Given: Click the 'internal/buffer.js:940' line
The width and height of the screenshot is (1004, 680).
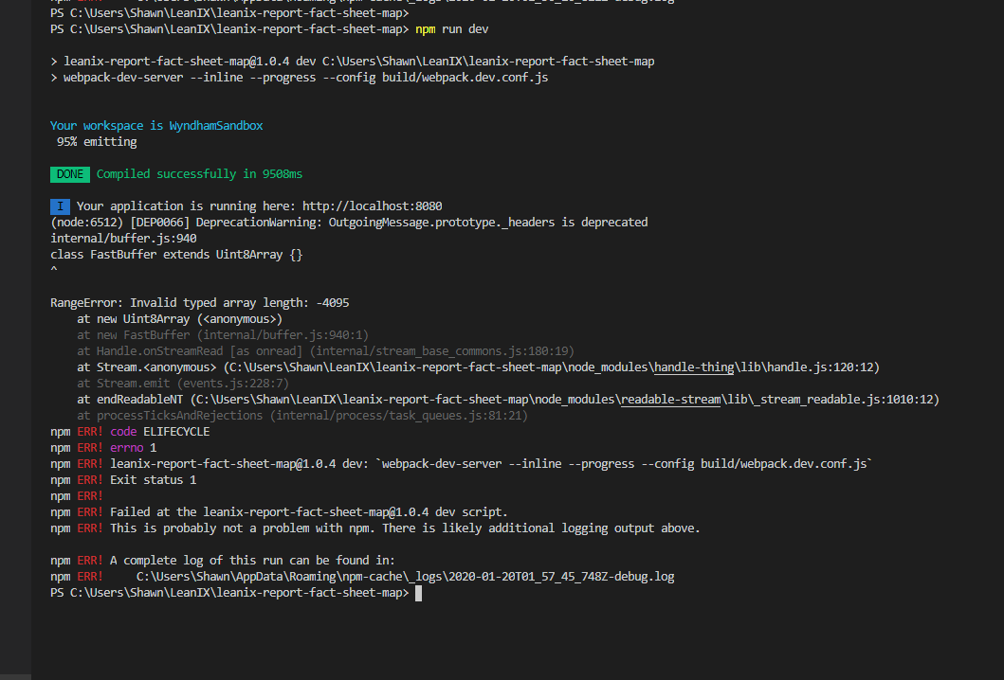Looking at the screenshot, I should coord(123,238).
